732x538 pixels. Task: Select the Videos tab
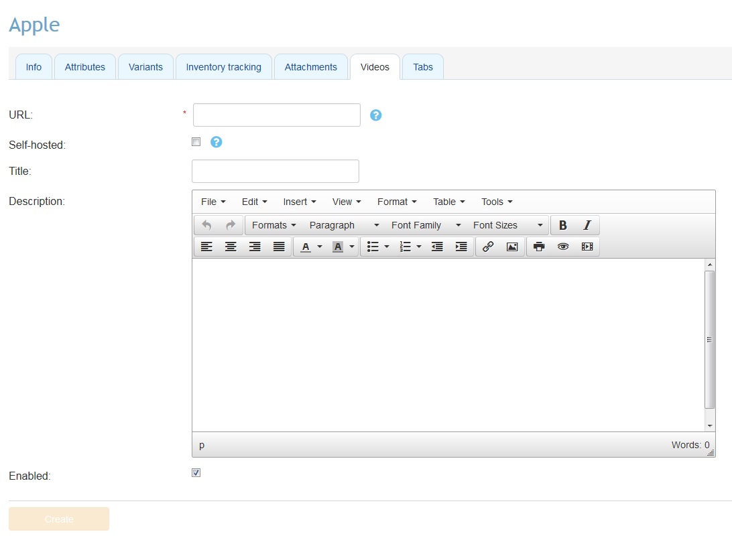click(x=375, y=67)
